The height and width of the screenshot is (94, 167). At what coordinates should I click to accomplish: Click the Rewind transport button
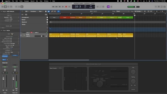click(53, 7)
